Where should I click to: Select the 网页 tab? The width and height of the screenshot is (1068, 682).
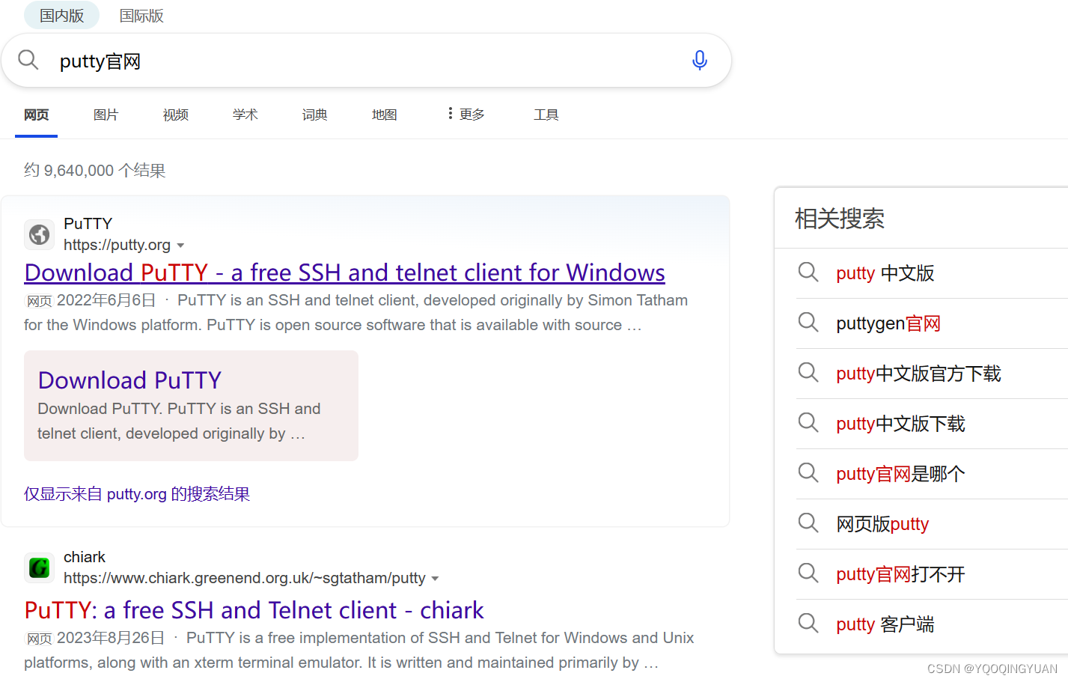[36, 115]
